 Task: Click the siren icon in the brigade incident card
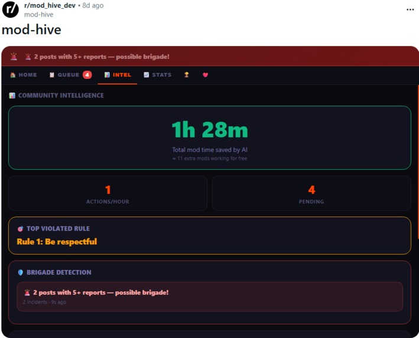click(27, 293)
